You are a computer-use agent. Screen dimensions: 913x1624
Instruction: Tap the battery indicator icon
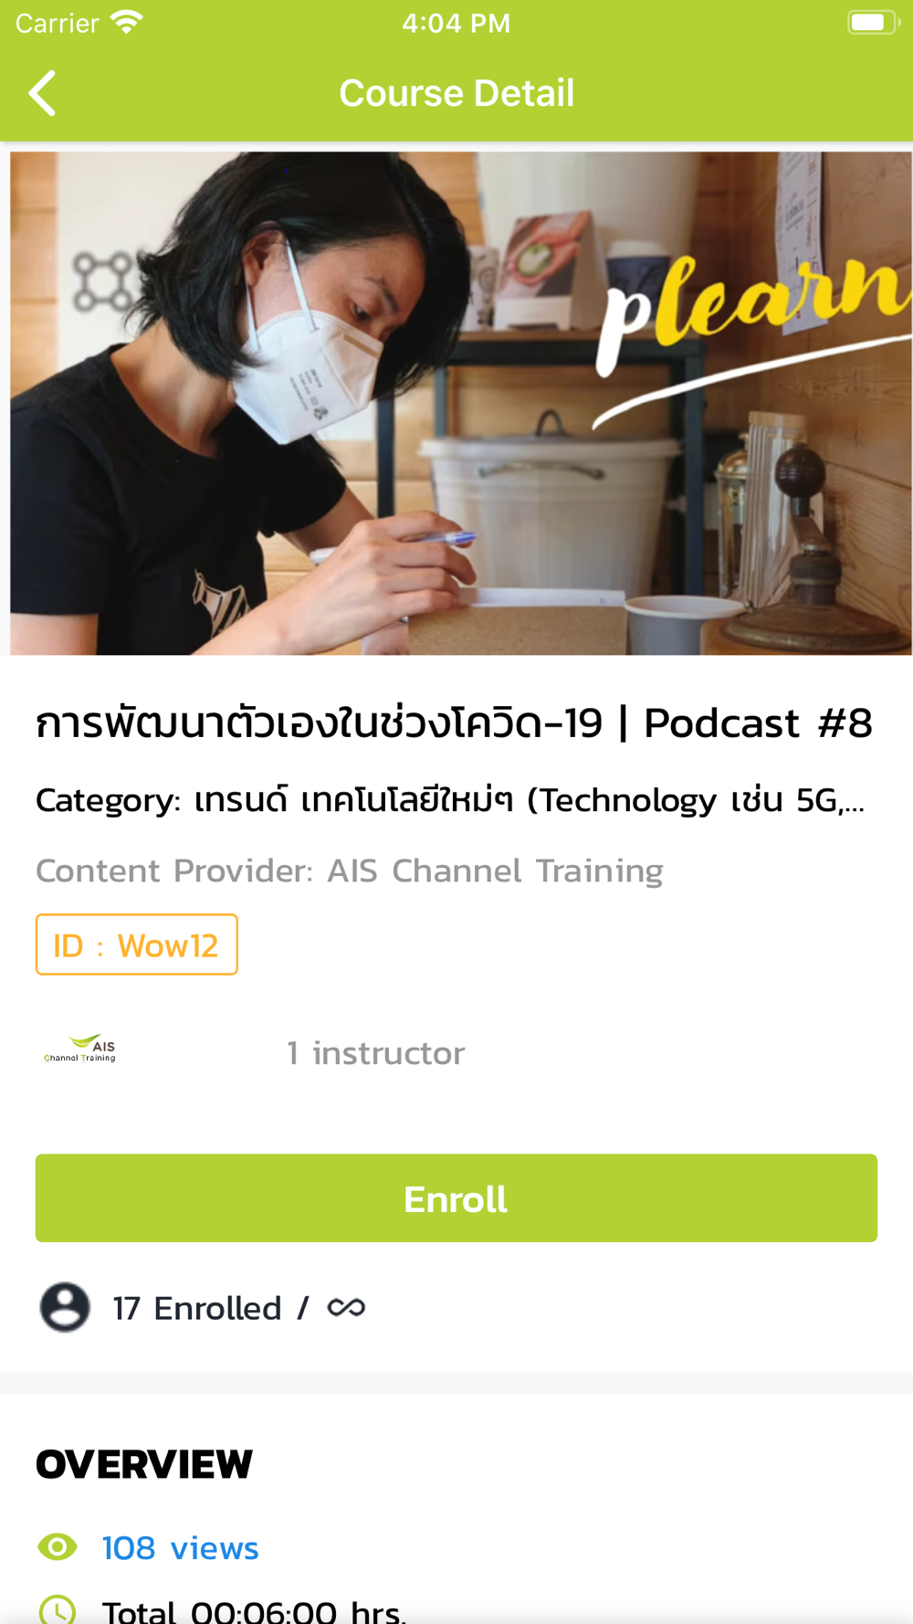pos(873,22)
